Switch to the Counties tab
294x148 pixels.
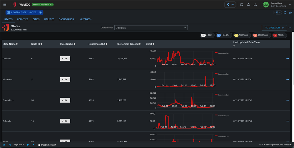(23, 19)
